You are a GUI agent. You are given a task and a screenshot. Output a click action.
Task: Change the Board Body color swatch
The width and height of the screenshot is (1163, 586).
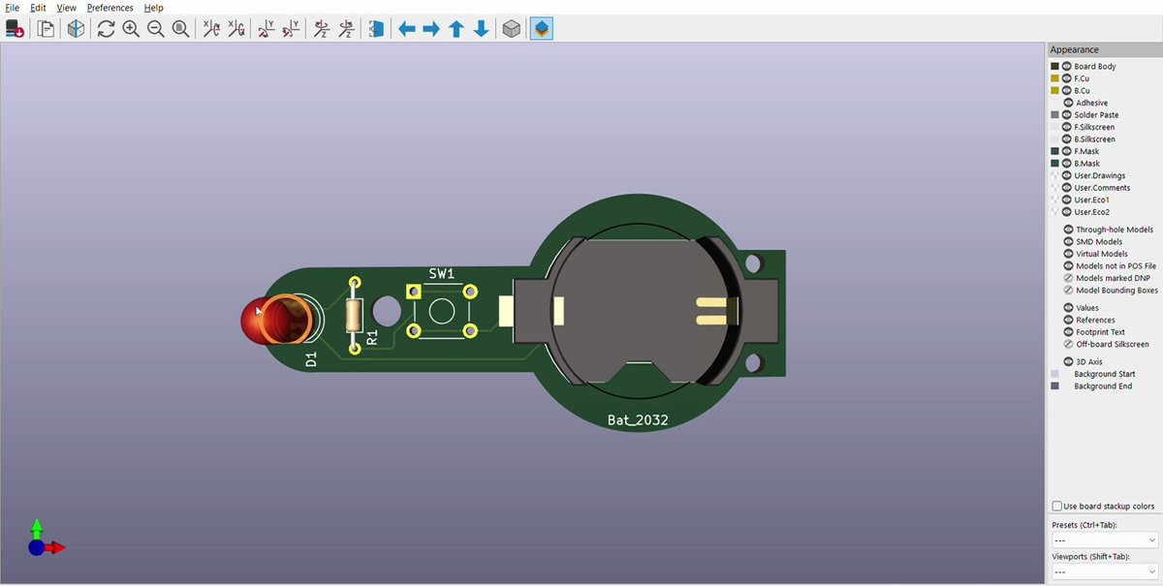tap(1054, 67)
